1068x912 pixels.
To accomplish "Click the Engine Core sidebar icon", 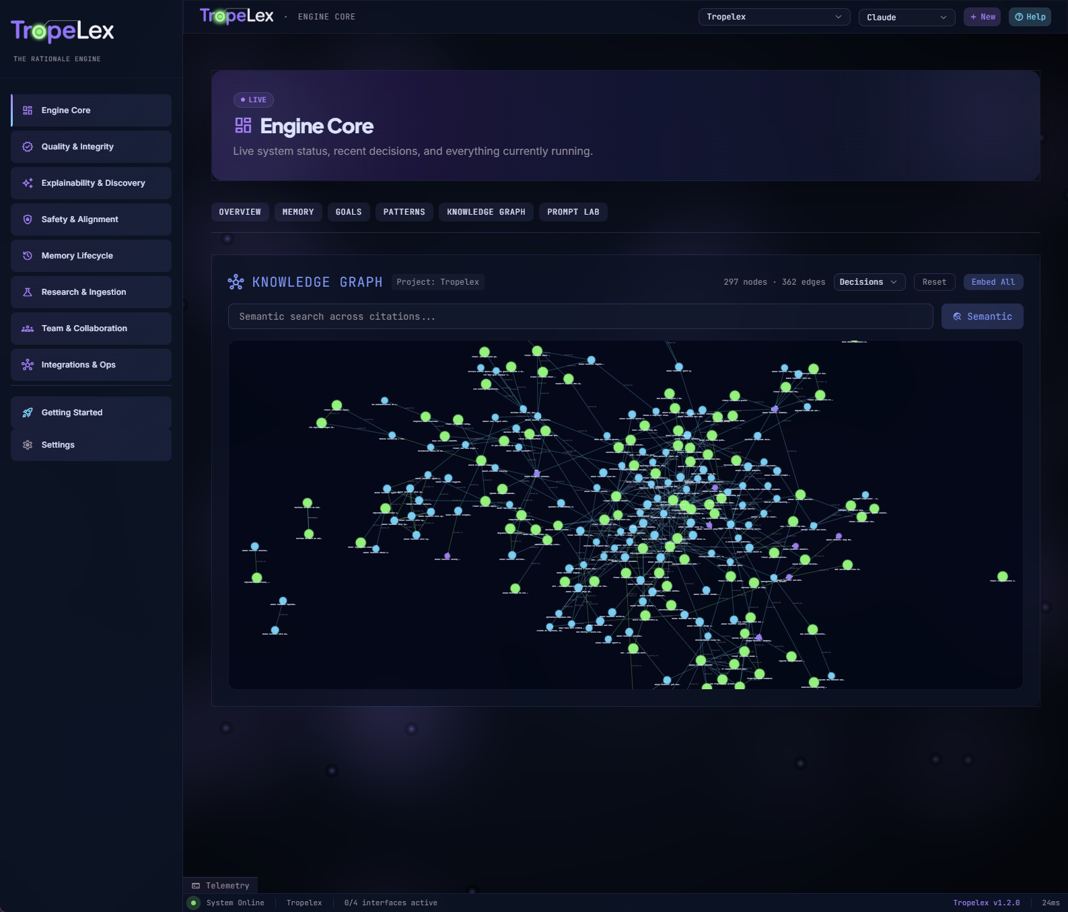I will [x=28, y=110].
